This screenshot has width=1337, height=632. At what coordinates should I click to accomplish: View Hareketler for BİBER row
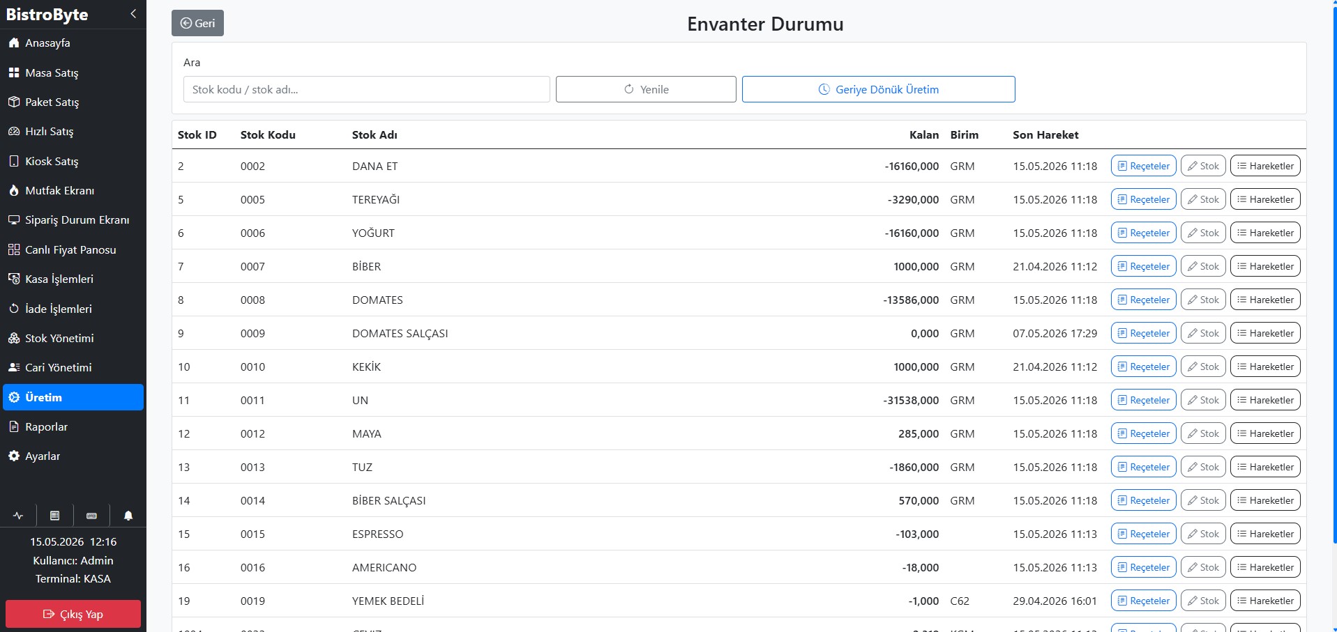coord(1265,266)
